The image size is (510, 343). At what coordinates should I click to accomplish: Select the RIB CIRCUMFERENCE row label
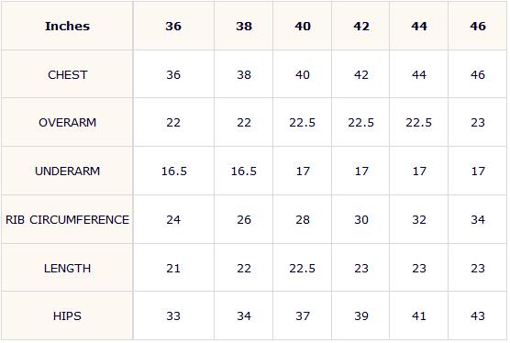pyautogui.click(x=67, y=220)
